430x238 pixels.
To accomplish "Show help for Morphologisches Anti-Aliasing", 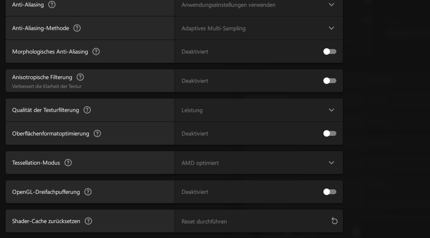I will tap(96, 51).
